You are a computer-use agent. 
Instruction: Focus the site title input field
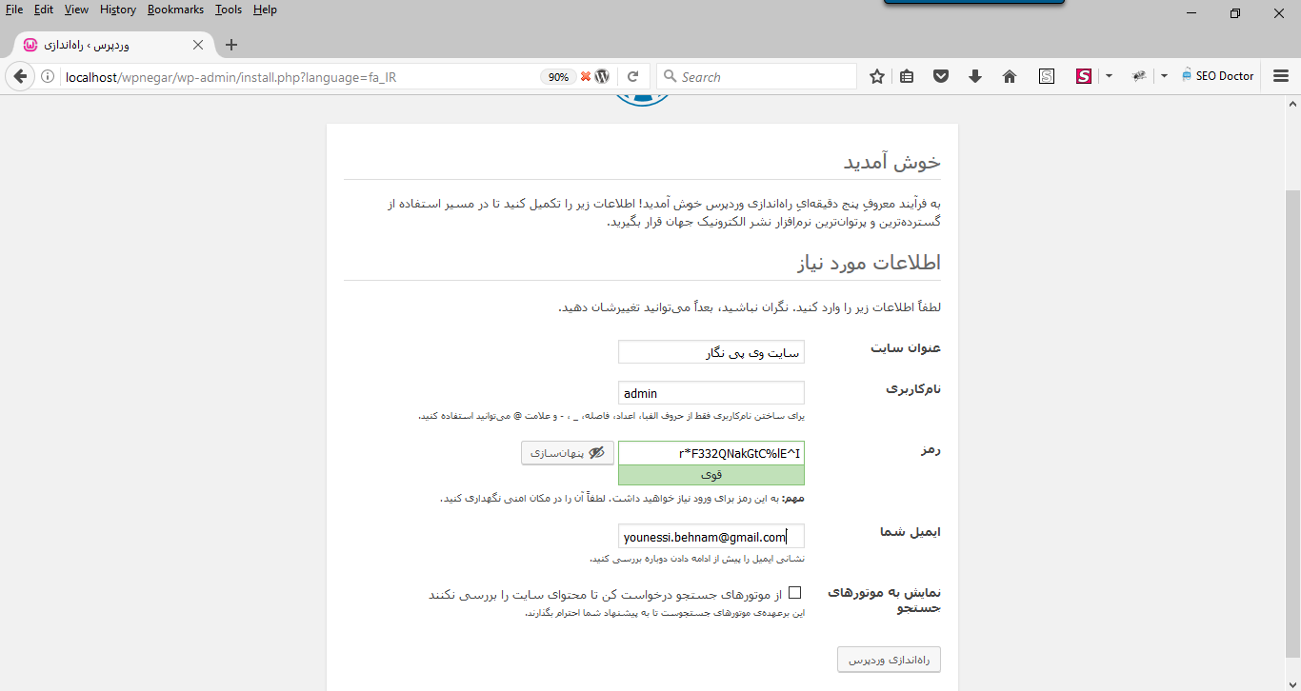(711, 352)
